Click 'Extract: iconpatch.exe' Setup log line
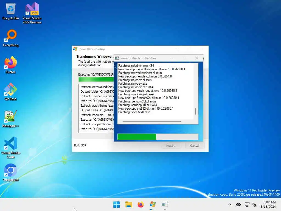The height and width of the screenshot is (211, 281). pos(97,124)
